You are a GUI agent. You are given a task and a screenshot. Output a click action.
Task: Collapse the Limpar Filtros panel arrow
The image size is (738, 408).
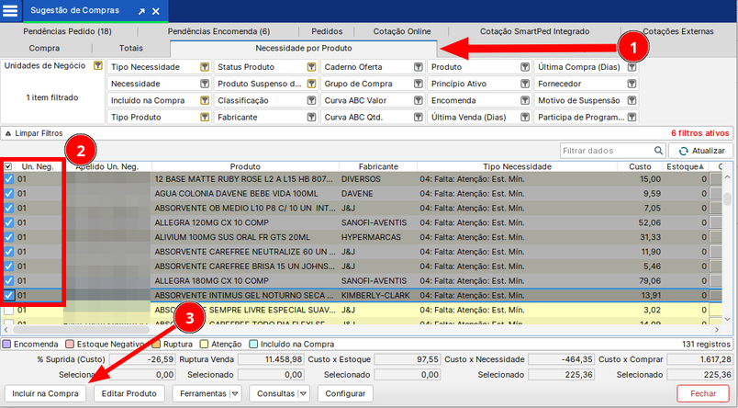8,133
